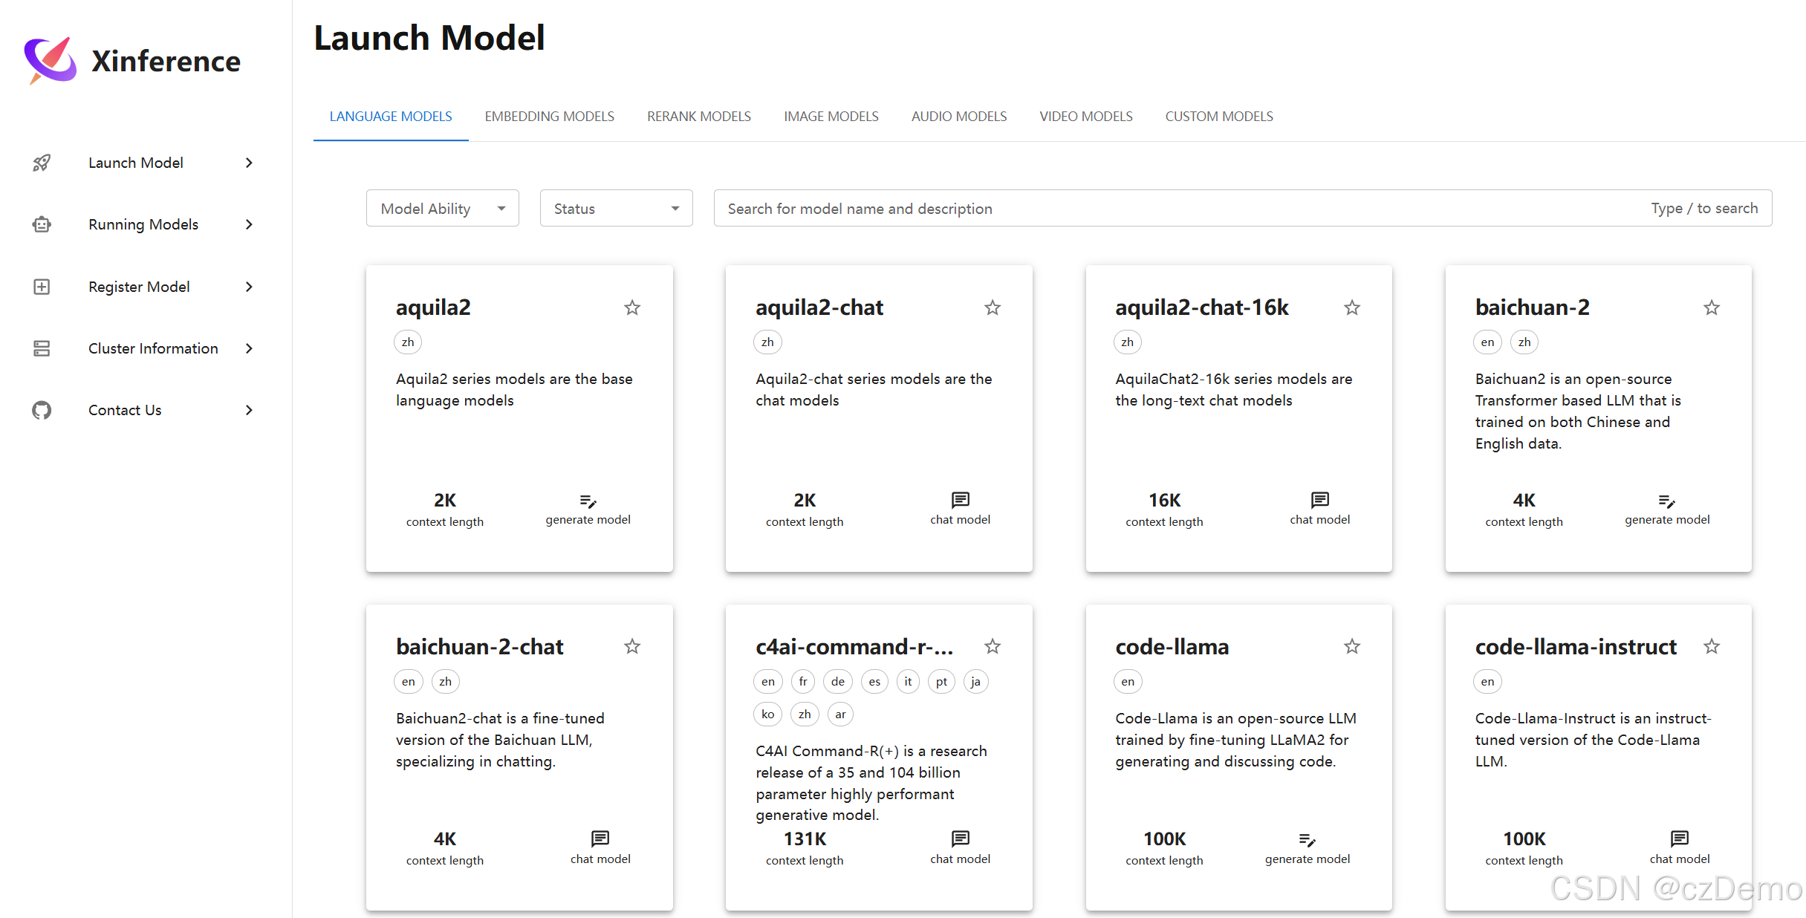The width and height of the screenshot is (1806, 918).
Task: Click the zh language tag on aquila2
Action: [408, 342]
